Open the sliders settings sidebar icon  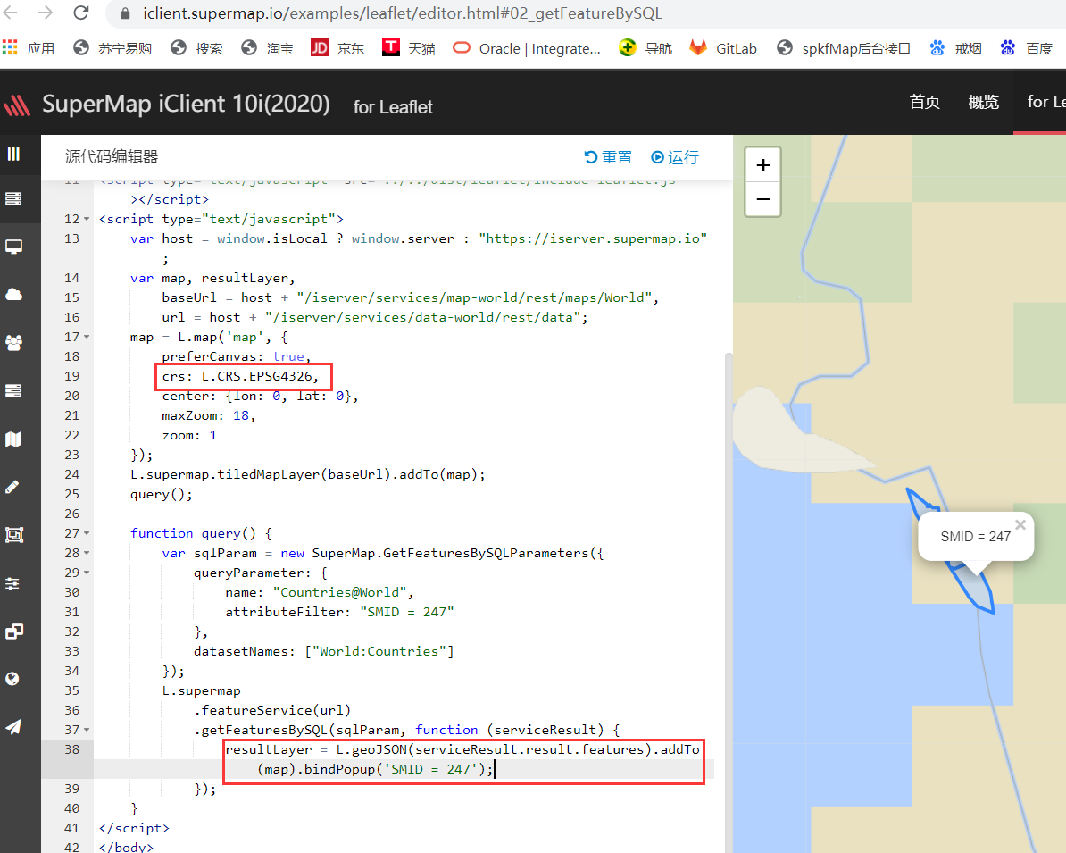pyautogui.click(x=12, y=583)
